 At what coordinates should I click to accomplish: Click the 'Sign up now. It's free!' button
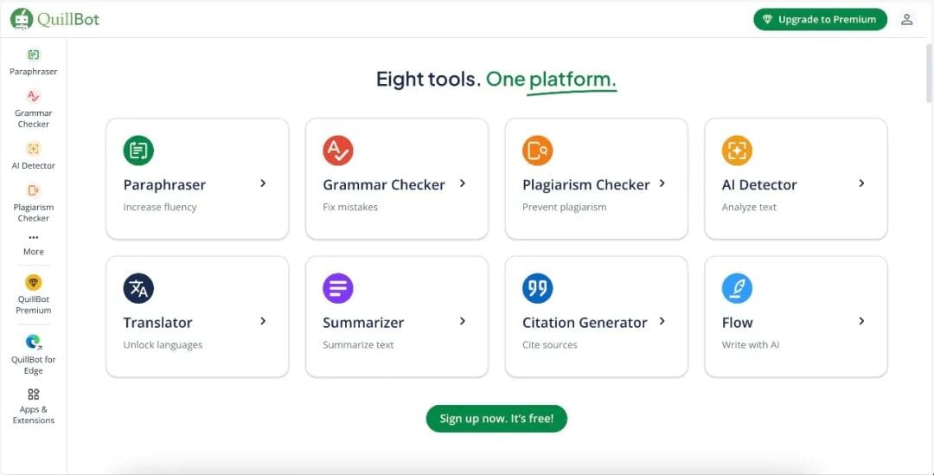[x=496, y=419]
